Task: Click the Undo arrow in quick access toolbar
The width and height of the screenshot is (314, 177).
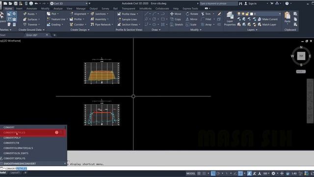Action: [36, 3]
